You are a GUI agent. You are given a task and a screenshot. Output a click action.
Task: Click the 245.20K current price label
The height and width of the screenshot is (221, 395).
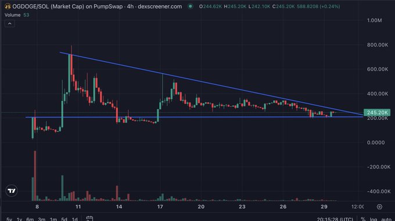click(377, 112)
